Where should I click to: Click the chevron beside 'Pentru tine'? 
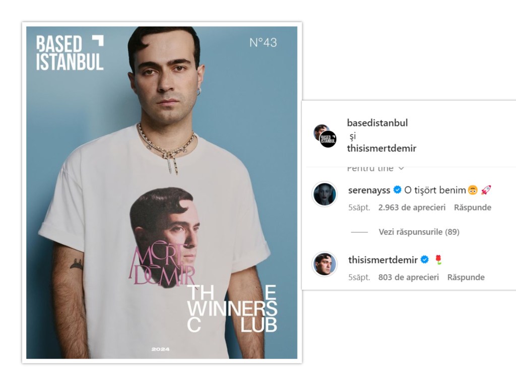(x=401, y=168)
